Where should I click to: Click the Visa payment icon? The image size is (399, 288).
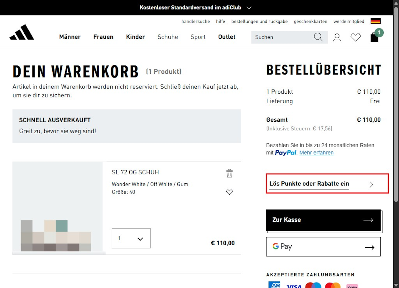point(294,286)
